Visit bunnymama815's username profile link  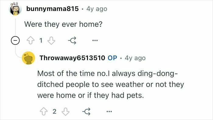(52, 9)
